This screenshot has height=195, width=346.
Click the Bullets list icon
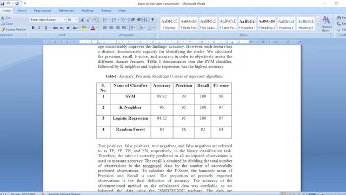[x=105, y=20]
